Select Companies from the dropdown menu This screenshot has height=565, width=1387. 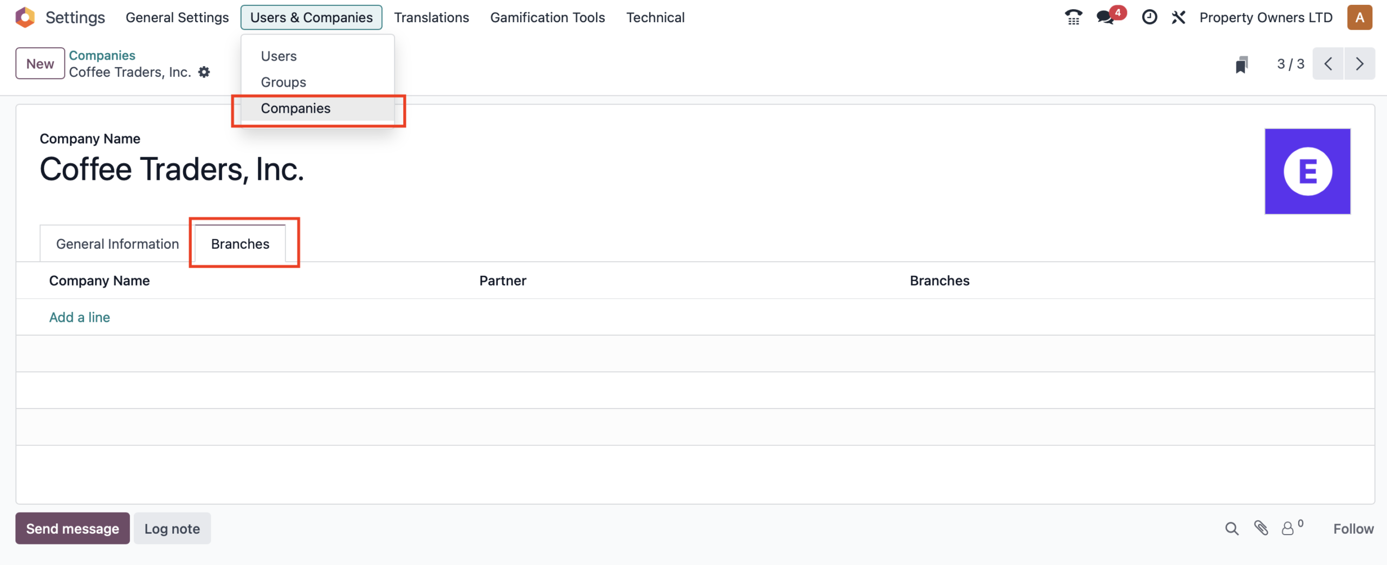pos(295,108)
